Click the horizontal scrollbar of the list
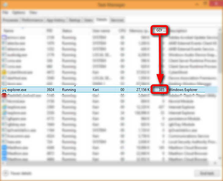This screenshot has width=223, height=181. (x=107, y=163)
